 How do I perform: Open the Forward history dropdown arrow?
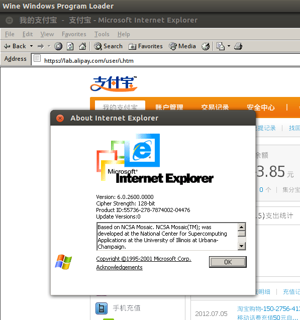click(x=49, y=46)
